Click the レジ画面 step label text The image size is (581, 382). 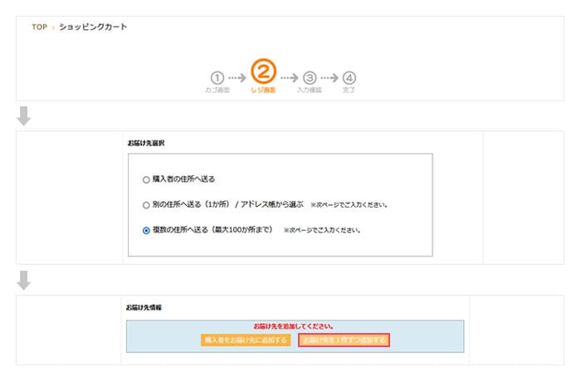[263, 90]
